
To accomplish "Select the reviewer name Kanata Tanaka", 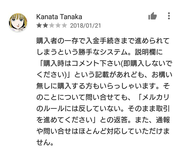I will (59, 17).
